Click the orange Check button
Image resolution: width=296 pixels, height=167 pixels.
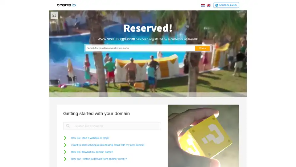[x=202, y=48]
